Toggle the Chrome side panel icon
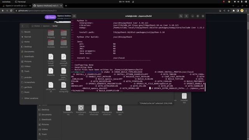This screenshot has width=249, height=140. pos(238,10)
